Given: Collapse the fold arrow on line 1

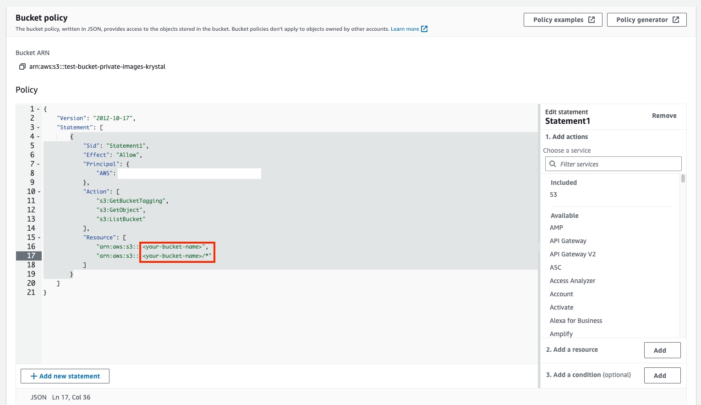Looking at the screenshot, I should [x=38, y=109].
